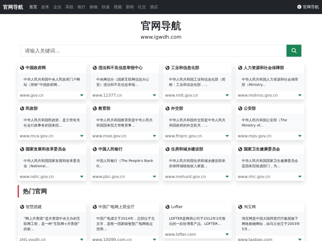Image resolution: width=322 pixels, height=241 pixels.
Task: Click the globe icon beside 中国广电网上营业厅
Action: coord(95,207)
